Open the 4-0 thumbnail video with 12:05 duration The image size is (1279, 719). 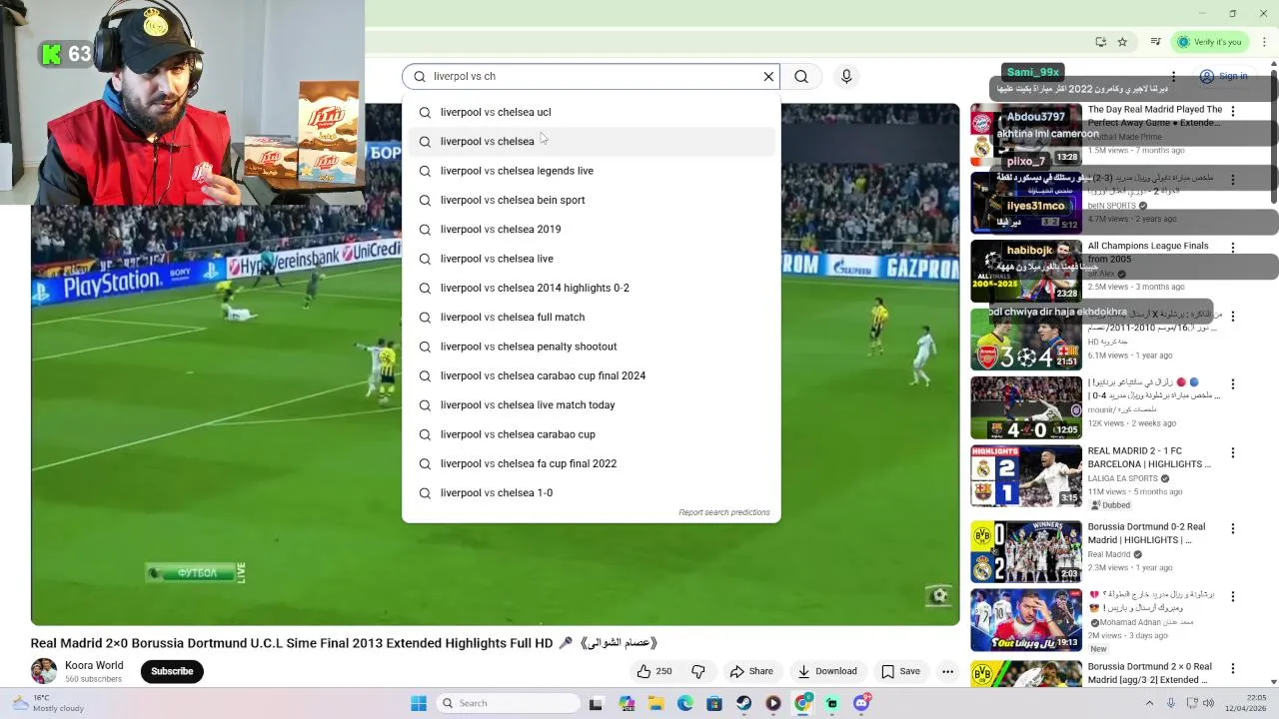tap(1026, 407)
